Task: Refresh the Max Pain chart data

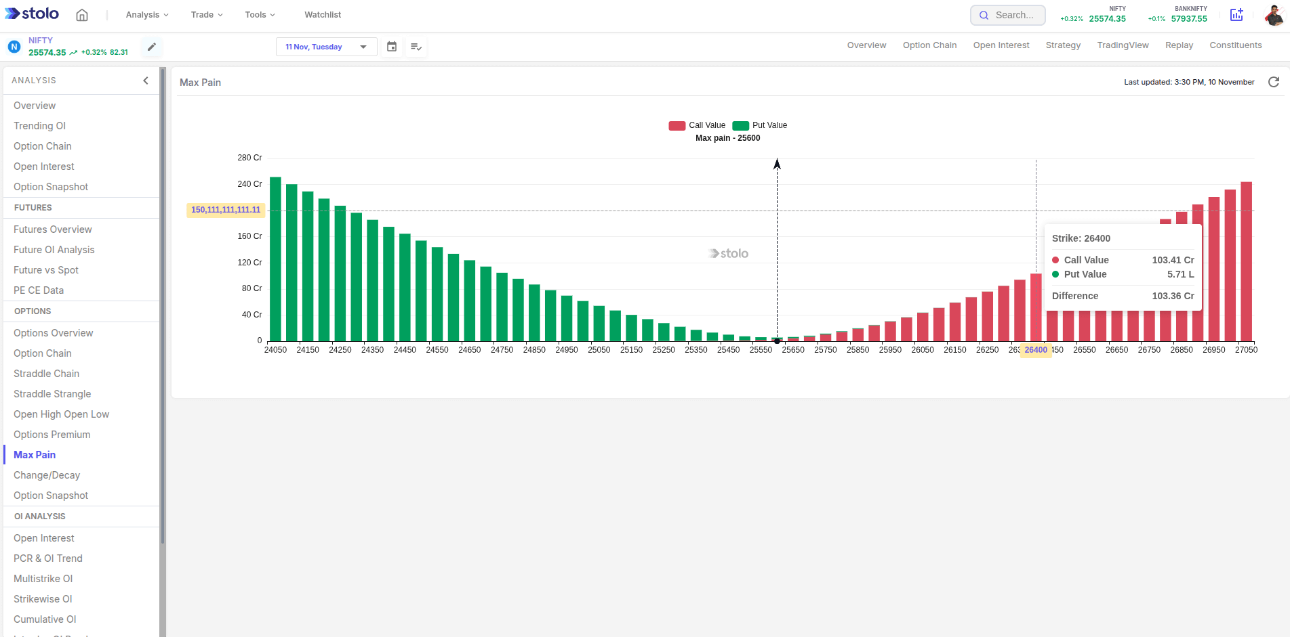Action: (1274, 82)
